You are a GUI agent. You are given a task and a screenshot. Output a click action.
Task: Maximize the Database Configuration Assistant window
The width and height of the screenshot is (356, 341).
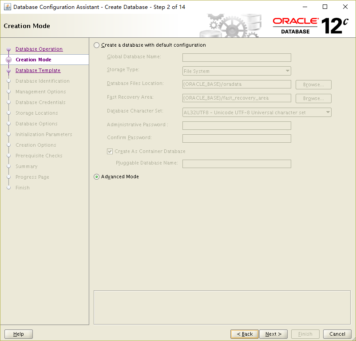(325, 7)
